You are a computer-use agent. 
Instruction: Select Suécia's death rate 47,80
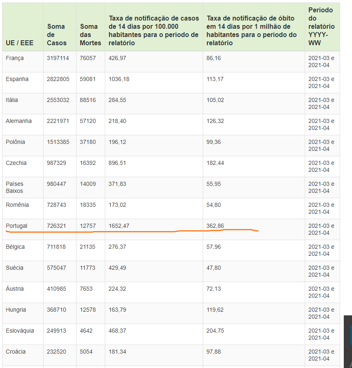pos(213,268)
